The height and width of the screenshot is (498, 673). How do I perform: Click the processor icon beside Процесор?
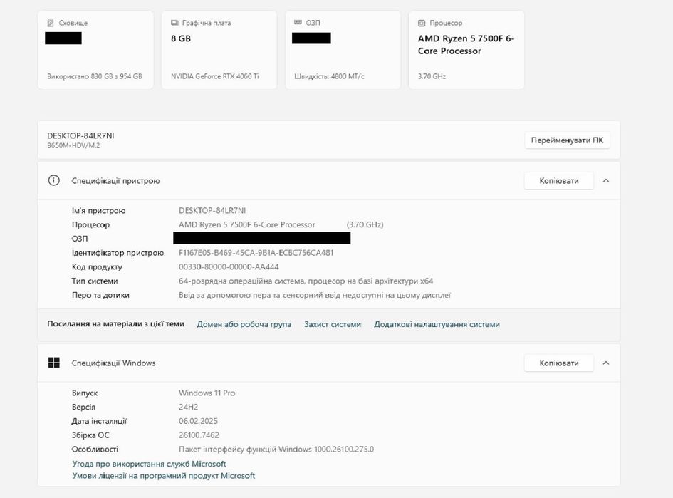[422, 23]
